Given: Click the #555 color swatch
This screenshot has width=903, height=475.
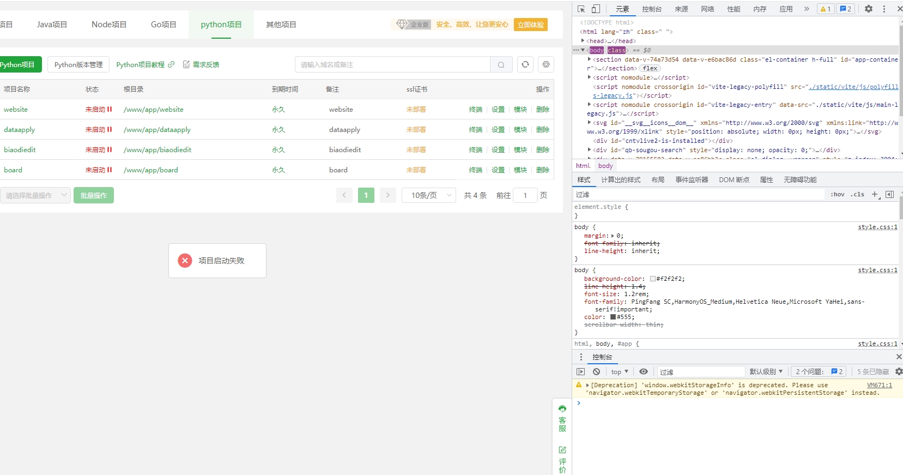Looking at the screenshot, I should [613, 317].
